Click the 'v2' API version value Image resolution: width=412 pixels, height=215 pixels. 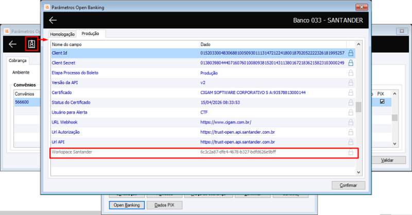(203, 82)
